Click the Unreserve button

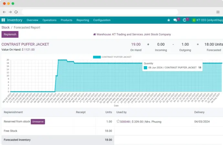[x=38, y=121]
